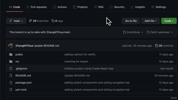This screenshot has width=178, height=100.
Task: Open commit hash c6b5160
Action: (x=127, y=46)
